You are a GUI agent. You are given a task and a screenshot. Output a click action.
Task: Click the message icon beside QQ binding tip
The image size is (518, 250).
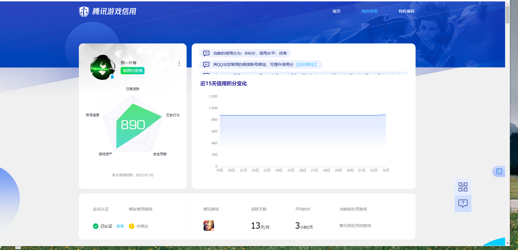pos(206,64)
